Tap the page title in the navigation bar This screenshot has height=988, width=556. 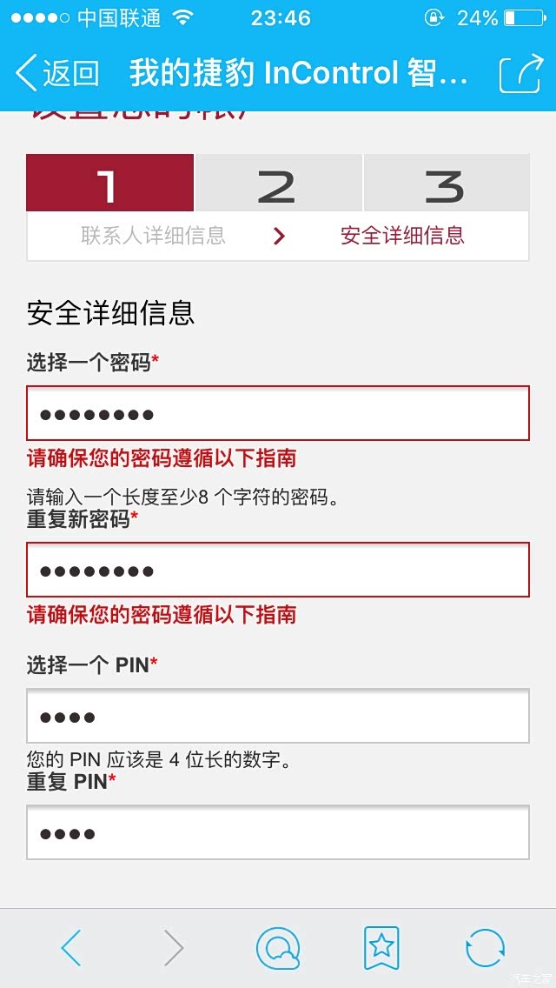pos(295,73)
